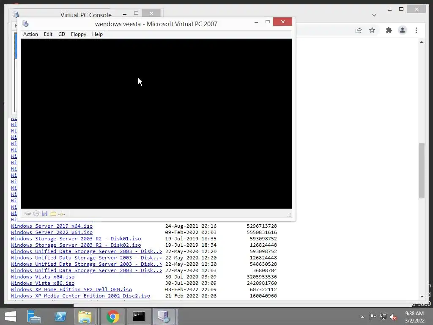Open Windows Vista x64.iso link
This screenshot has width=433, height=325.
[x=43, y=277]
